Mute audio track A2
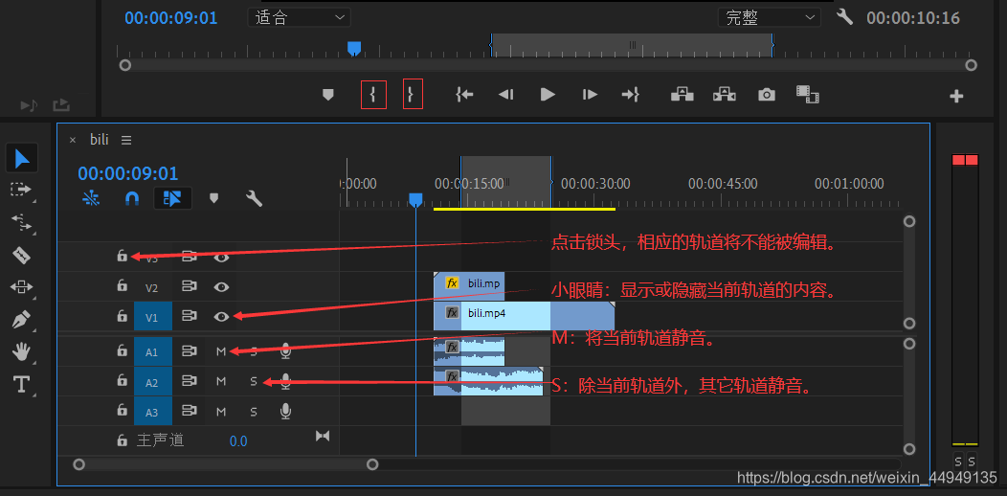The image size is (1007, 496). point(221,382)
